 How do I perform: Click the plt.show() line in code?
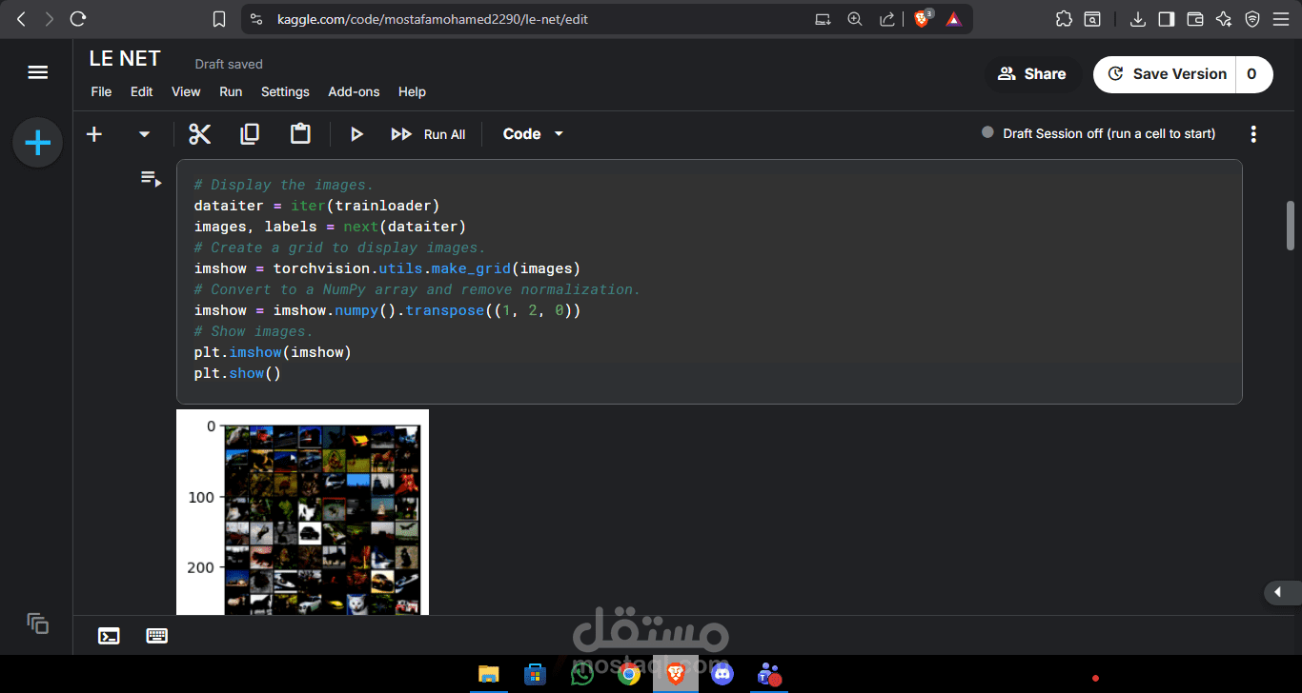[x=237, y=373]
